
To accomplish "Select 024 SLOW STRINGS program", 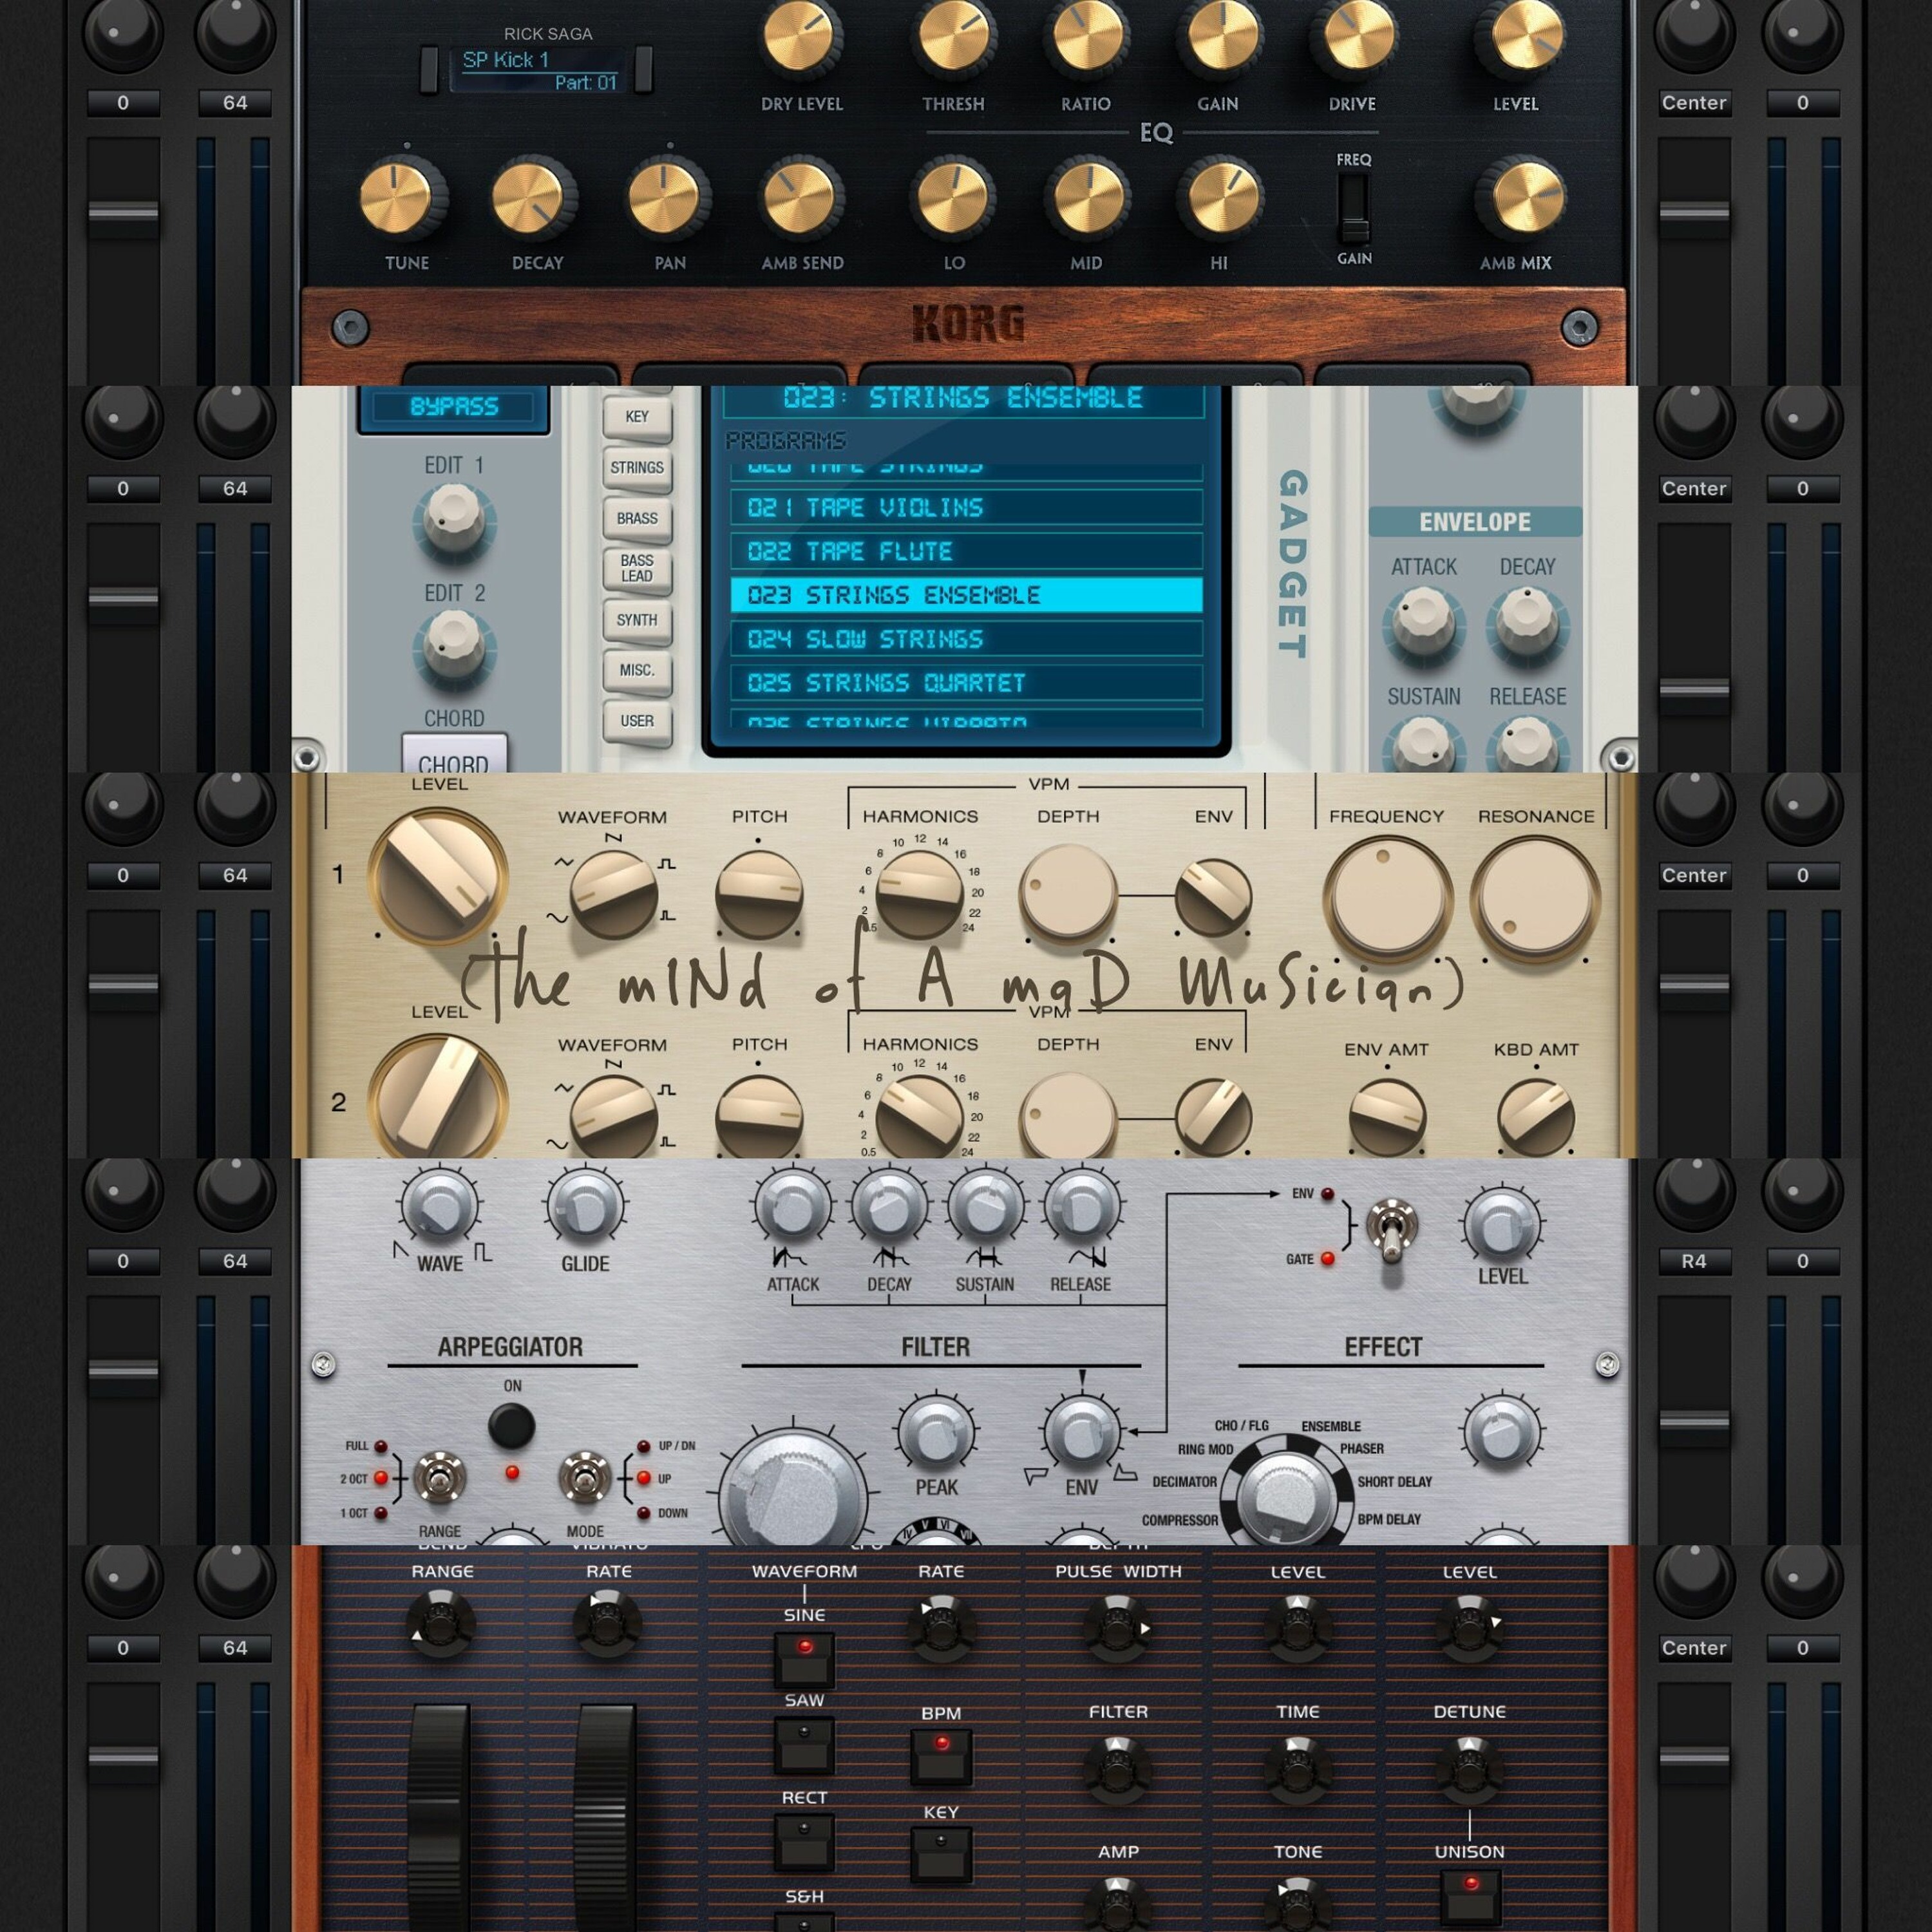I will tap(965, 639).
